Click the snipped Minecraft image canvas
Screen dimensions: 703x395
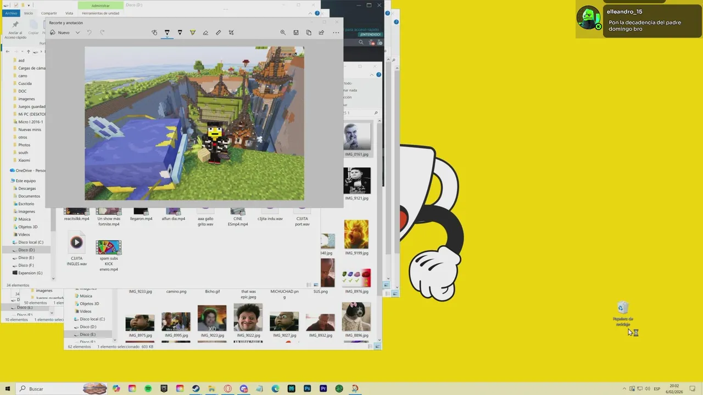click(194, 123)
